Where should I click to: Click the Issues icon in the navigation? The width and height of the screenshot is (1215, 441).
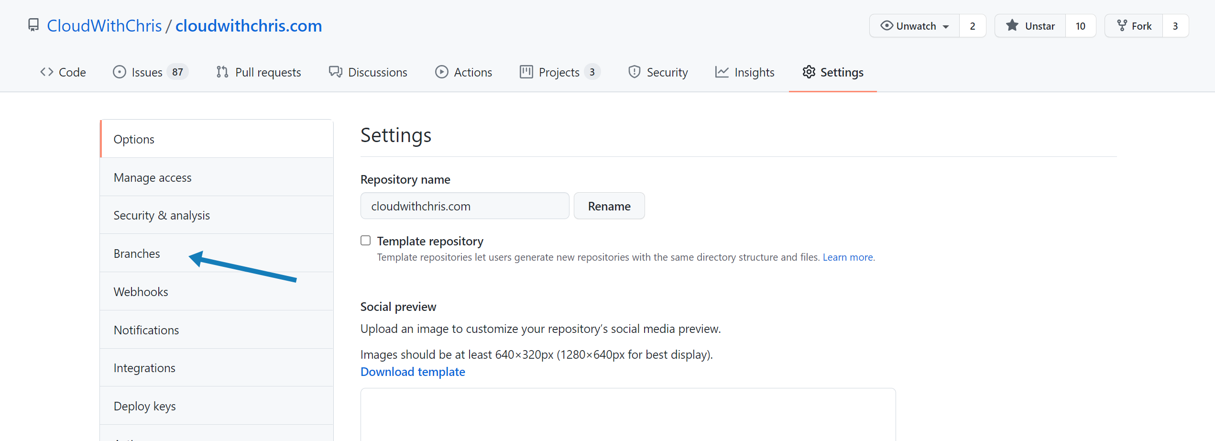pos(119,72)
